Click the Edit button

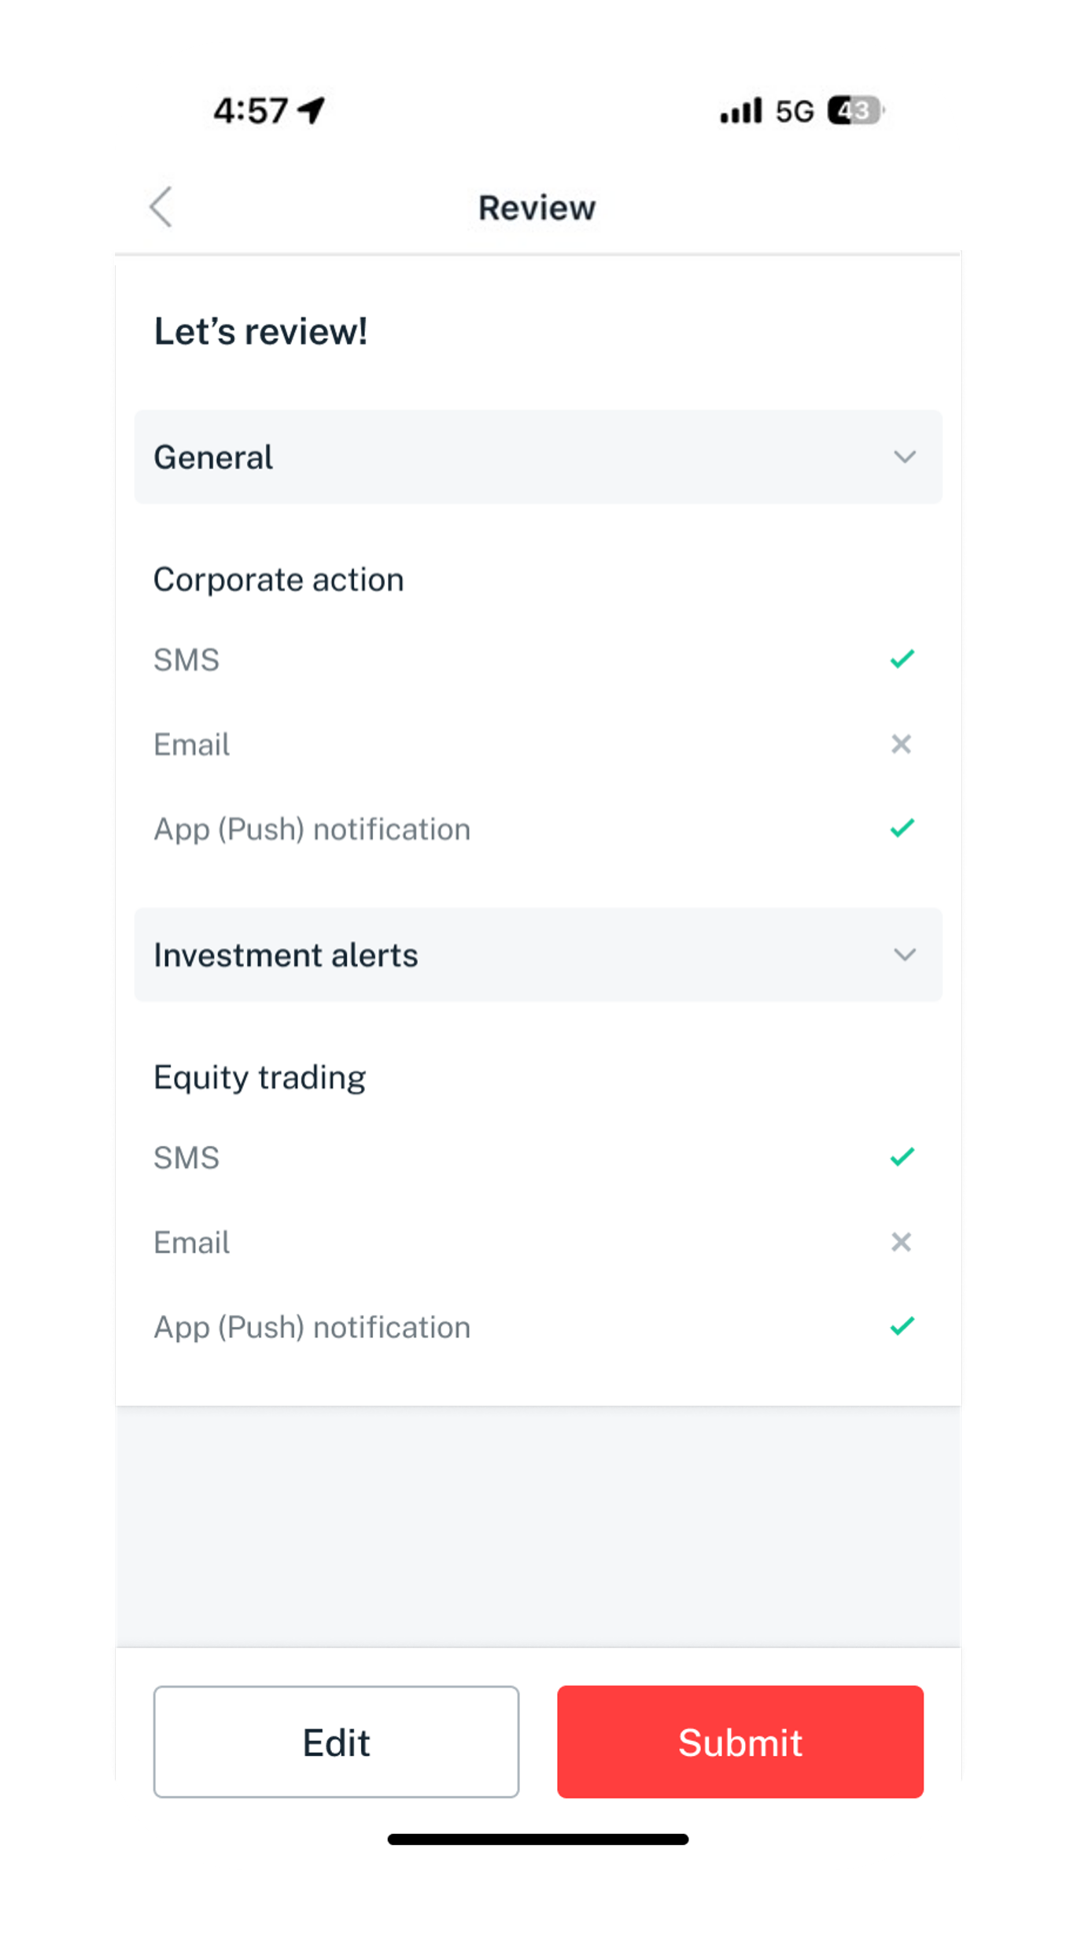[336, 1742]
